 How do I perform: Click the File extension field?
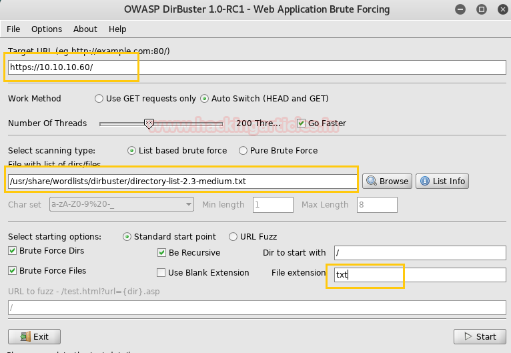pyautogui.click(x=420, y=275)
